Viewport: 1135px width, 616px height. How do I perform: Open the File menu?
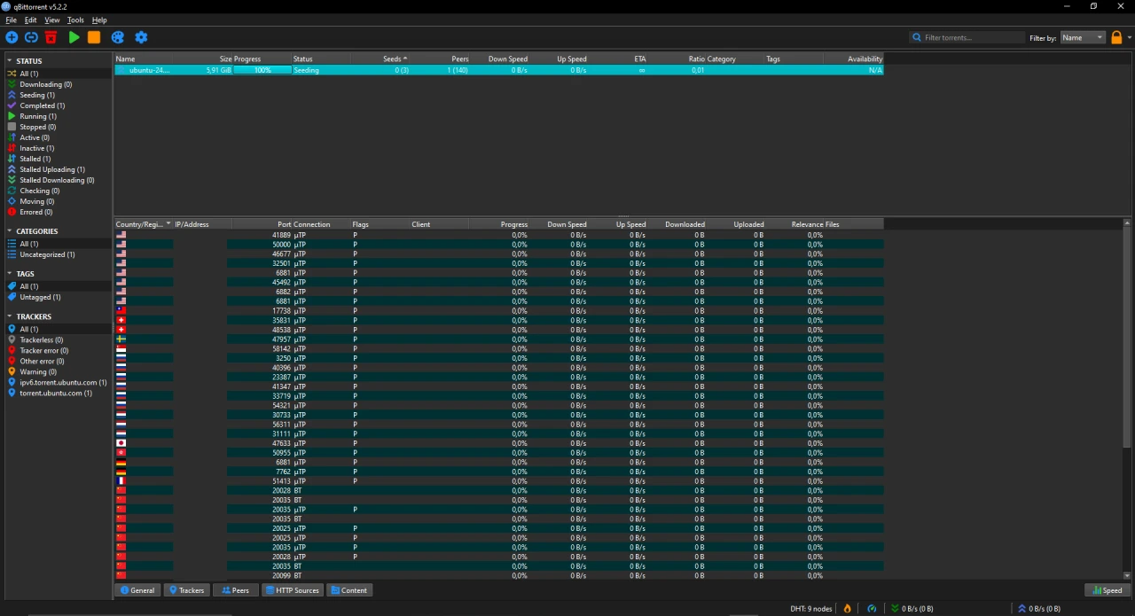[12, 19]
